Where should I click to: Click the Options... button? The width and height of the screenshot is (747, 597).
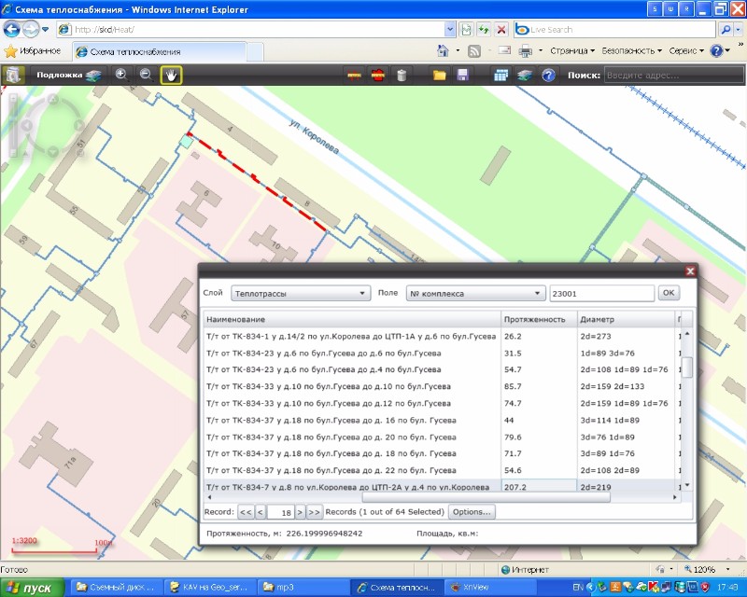(472, 512)
